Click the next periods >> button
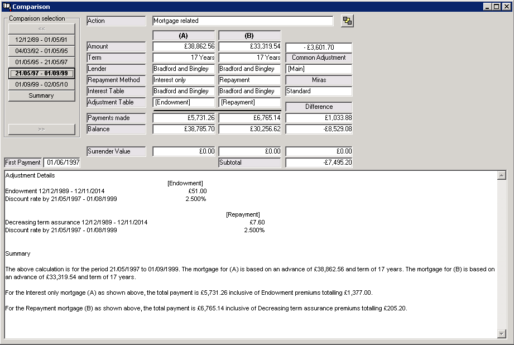Viewport: 514px width, 345px height. pyautogui.click(x=41, y=129)
